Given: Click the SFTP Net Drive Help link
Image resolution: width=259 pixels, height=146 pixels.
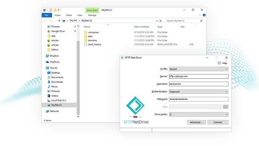Looking at the screenshot, I should [x=225, y=63].
